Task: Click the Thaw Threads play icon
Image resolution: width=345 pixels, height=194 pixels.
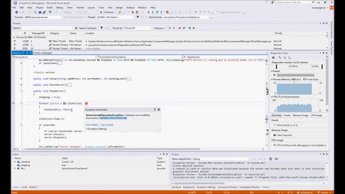Action: pos(194,28)
